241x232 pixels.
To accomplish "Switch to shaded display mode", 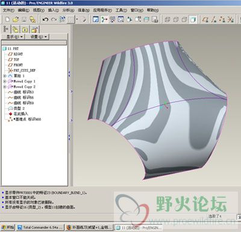I will pyautogui.click(x=193, y=19).
